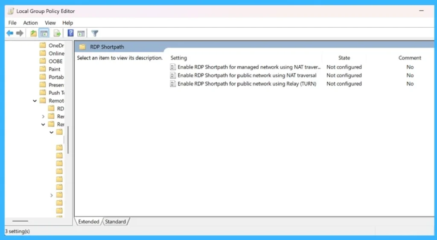Viewport: 437px width, 240px height.
Task: Click the tree pane horizontal scrollbar thumb
Action: click(x=20, y=221)
